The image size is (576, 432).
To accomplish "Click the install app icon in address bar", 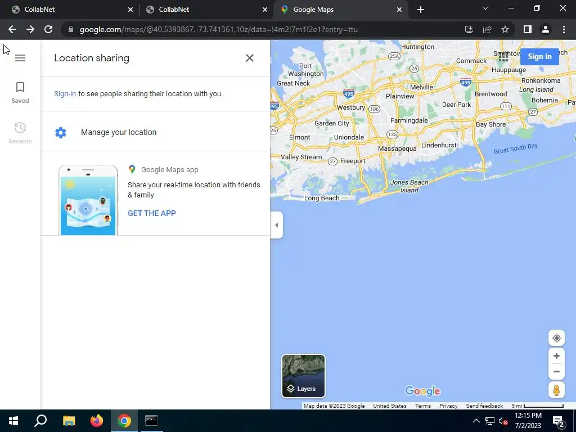I will pos(469,29).
